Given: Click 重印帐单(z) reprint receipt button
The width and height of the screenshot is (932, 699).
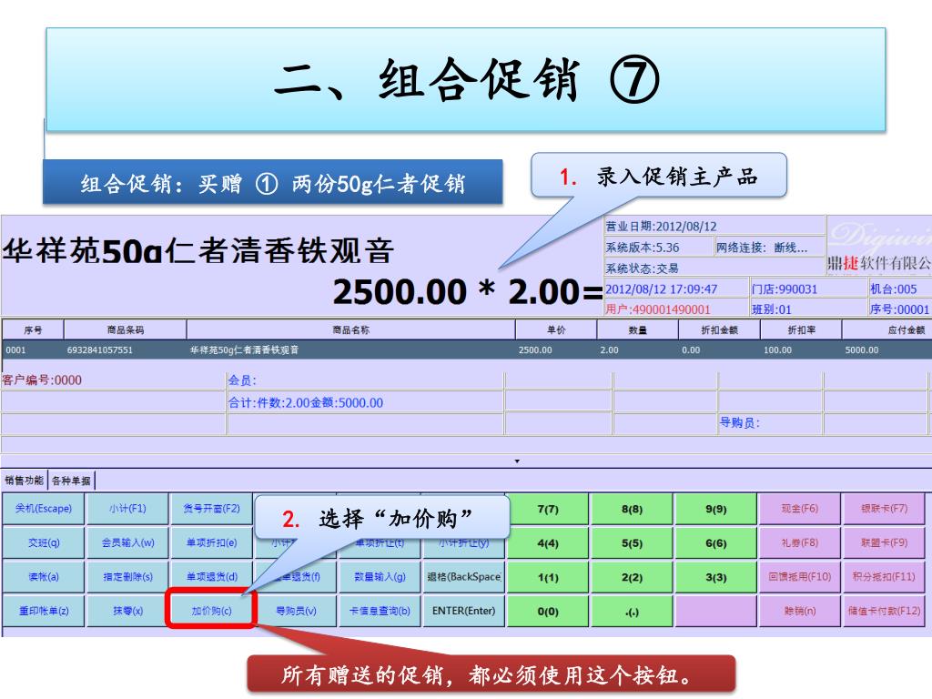Looking at the screenshot, I should pos(44,611).
